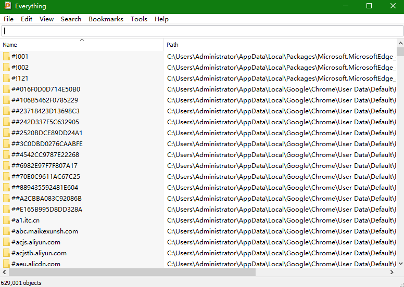Select folder icon of ##A2CBBA083C92086B

click(6, 199)
